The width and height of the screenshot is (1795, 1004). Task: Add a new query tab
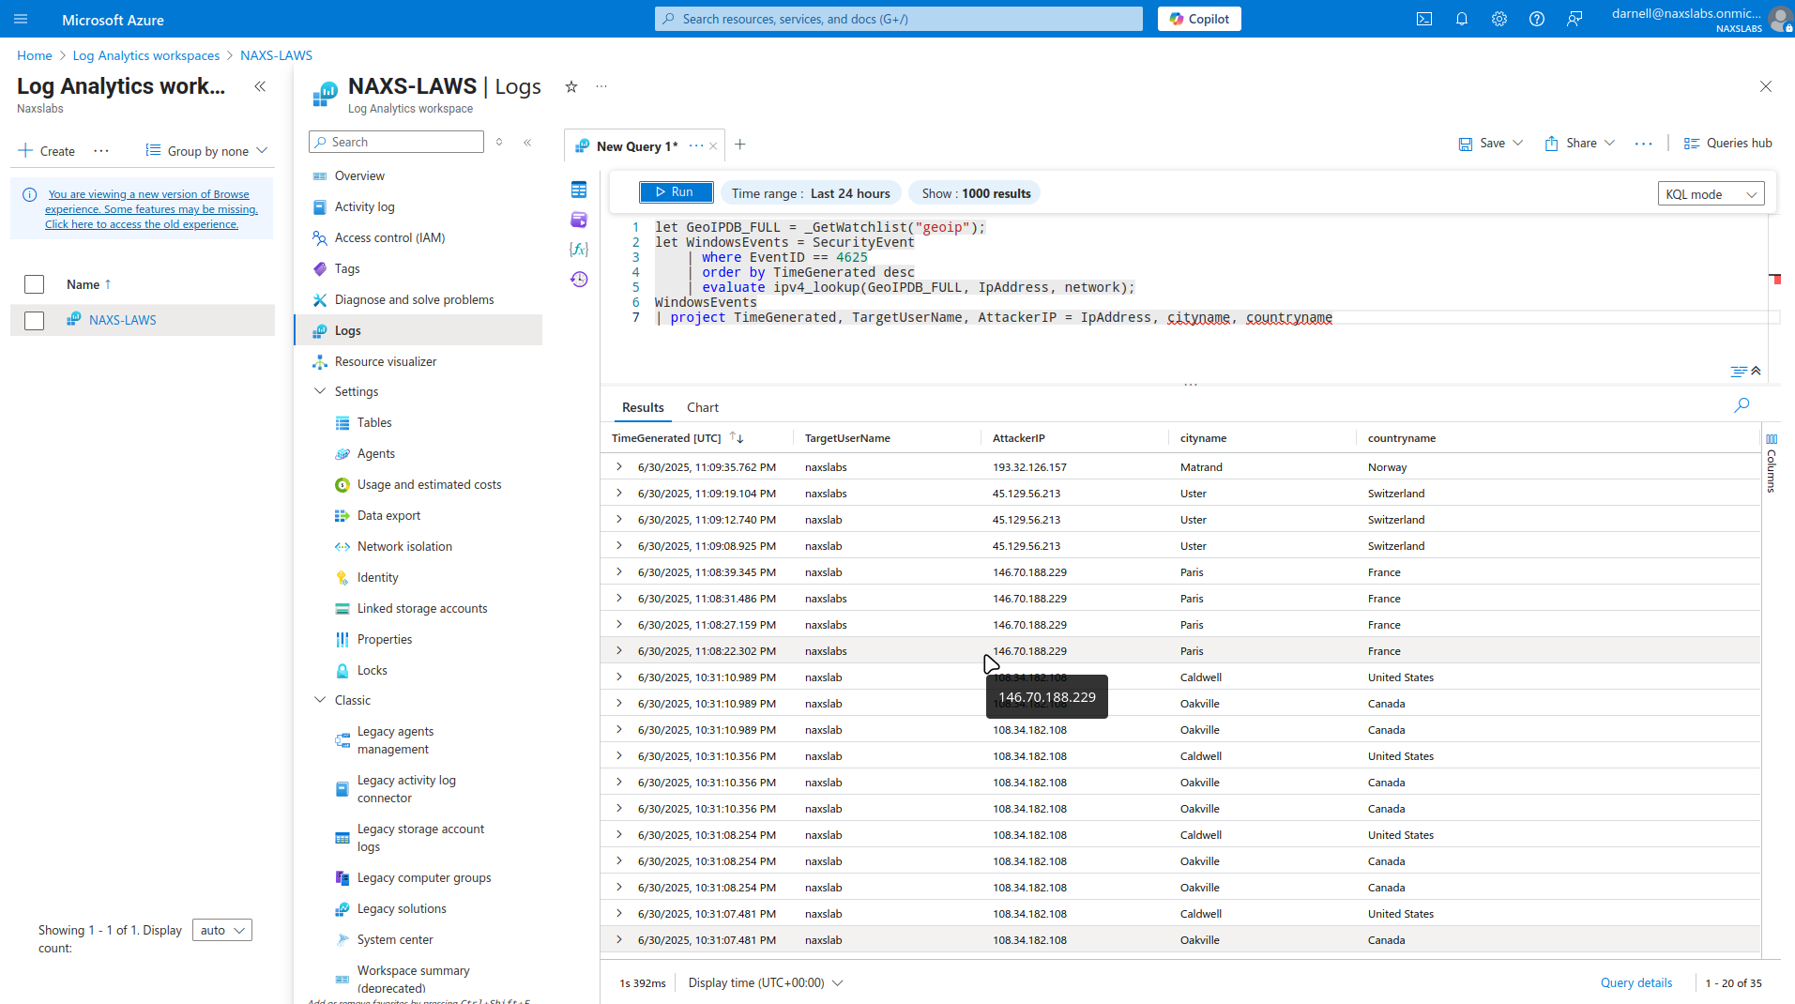coord(740,144)
